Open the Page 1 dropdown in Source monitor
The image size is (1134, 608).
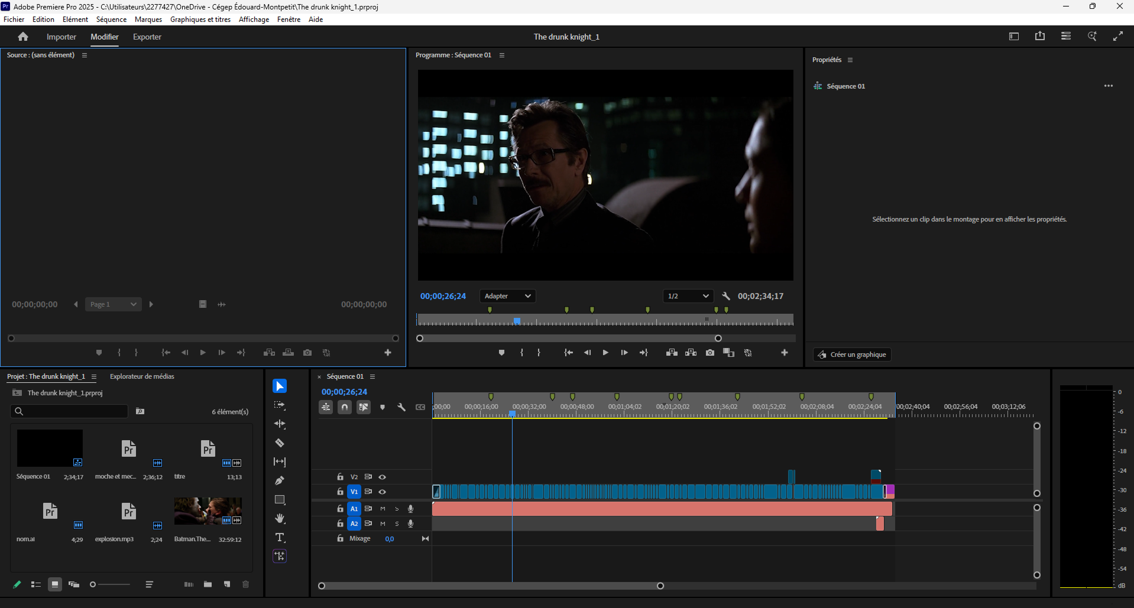[x=113, y=304]
